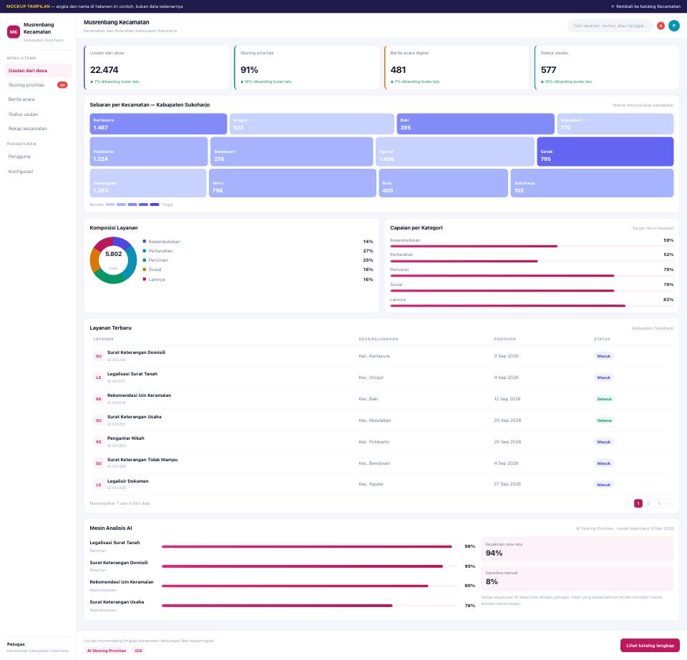Open the teal P profile avatar
687x660 pixels.
click(x=674, y=26)
